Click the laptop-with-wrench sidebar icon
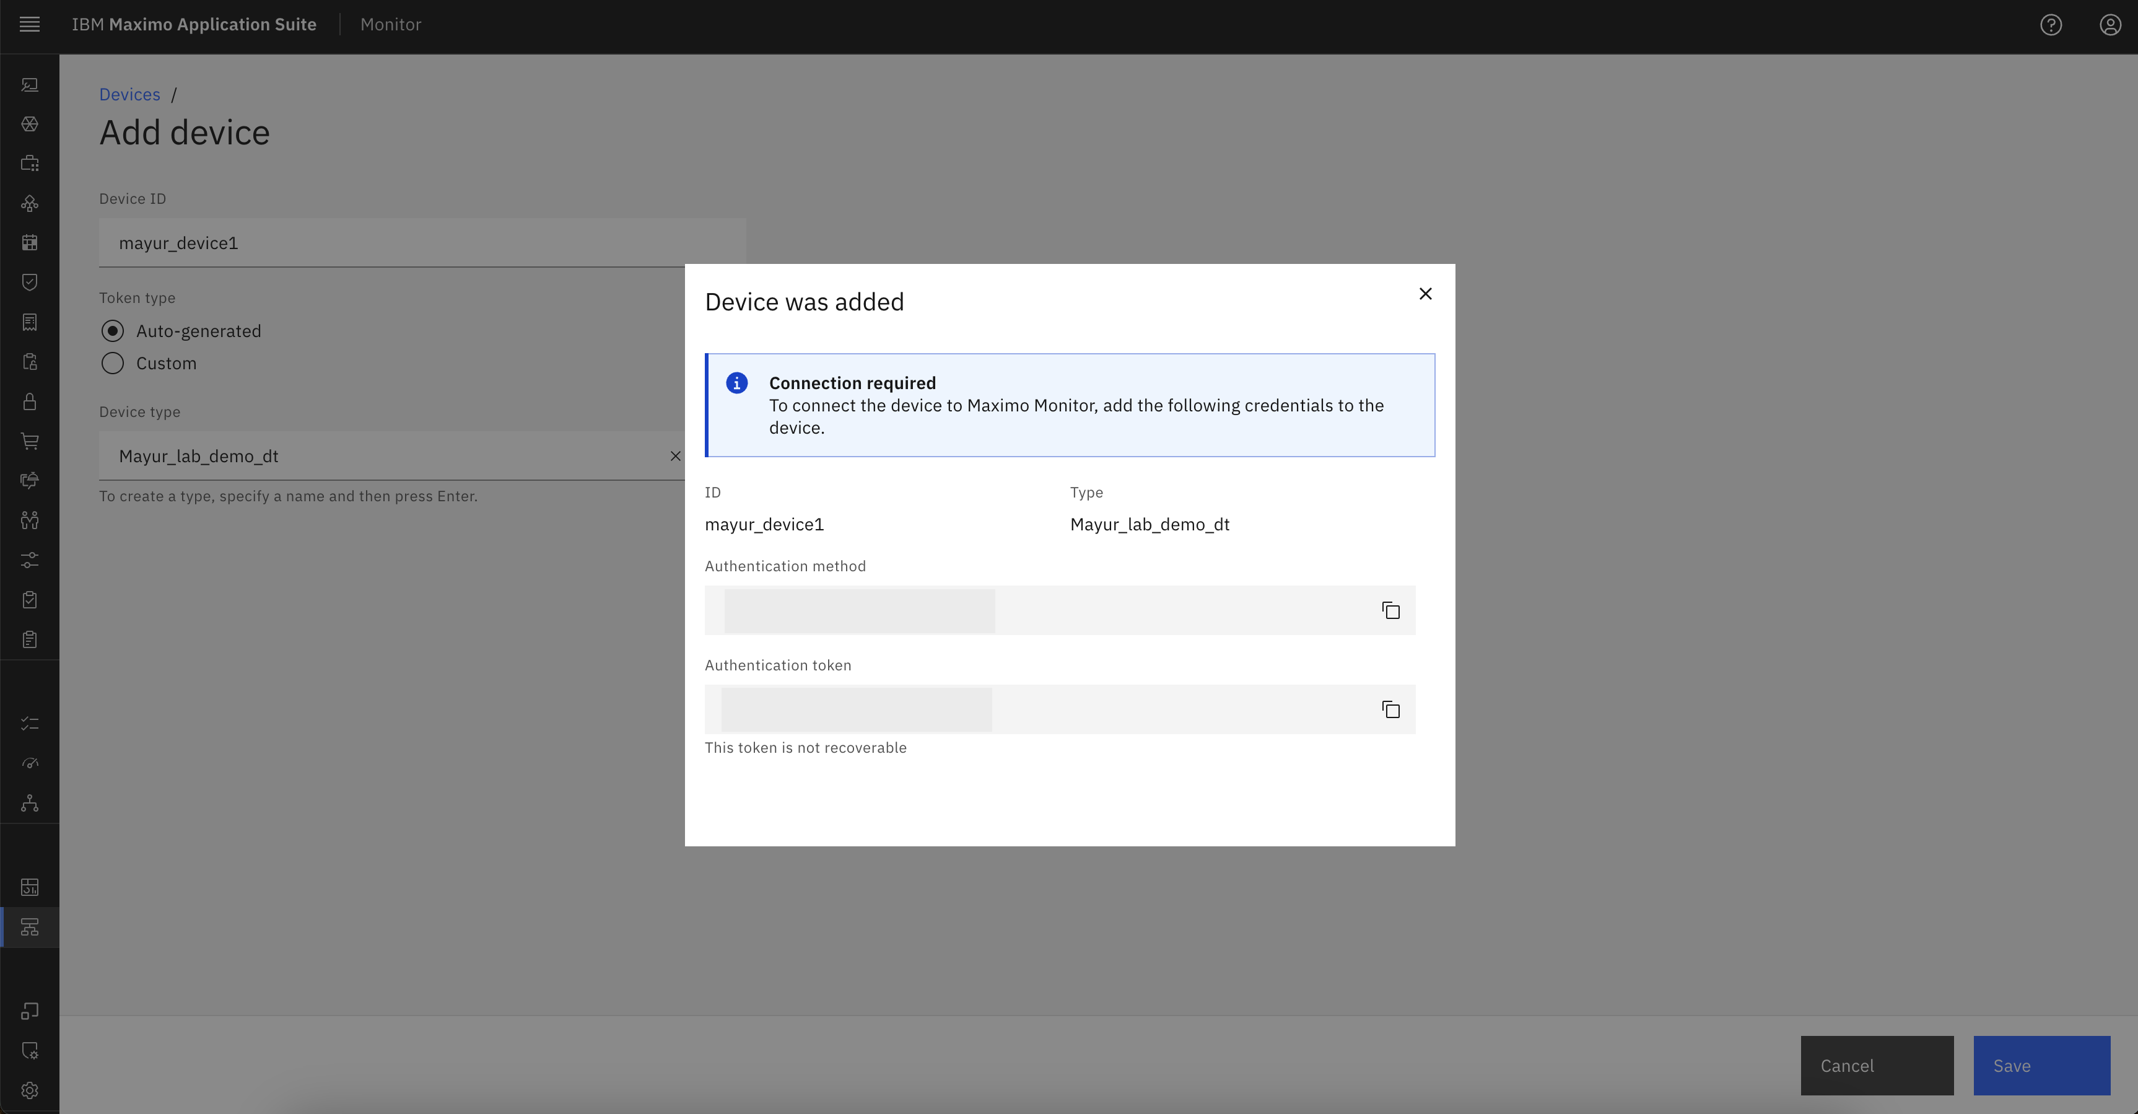This screenshot has width=2138, height=1114. pyautogui.click(x=30, y=85)
